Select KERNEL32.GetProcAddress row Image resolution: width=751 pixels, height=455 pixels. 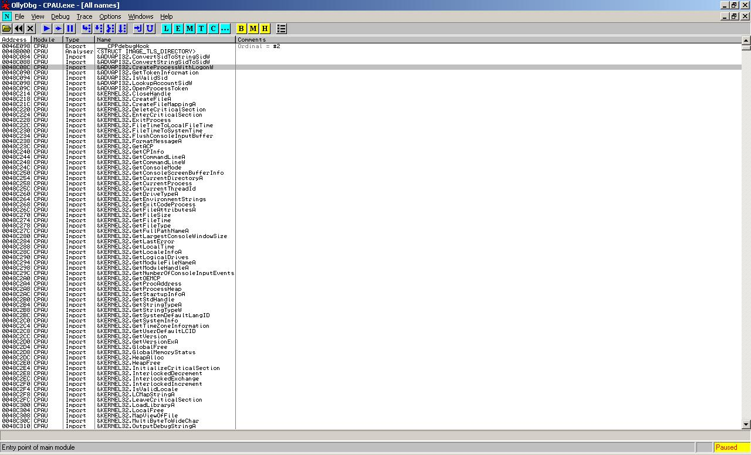click(x=371, y=284)
